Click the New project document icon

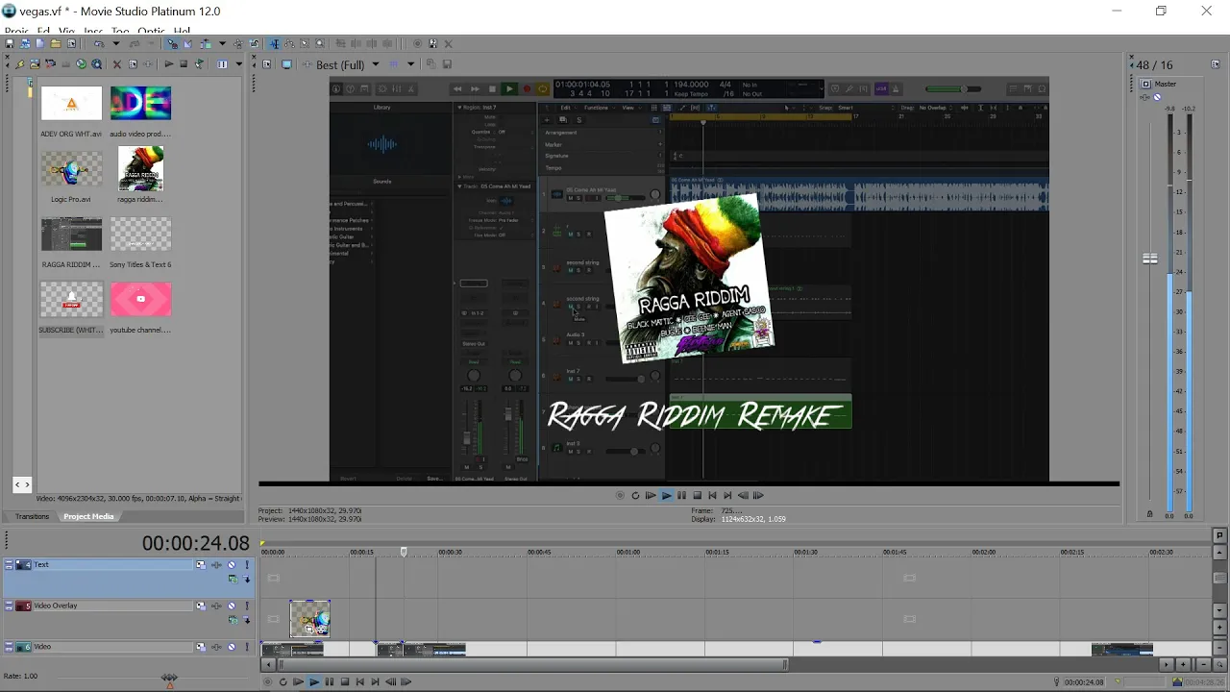click(x=39, y=43)
